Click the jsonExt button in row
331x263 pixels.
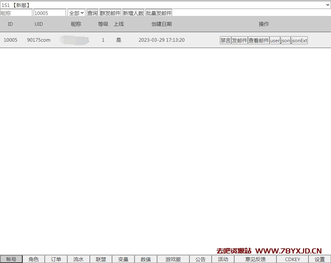click(x=299, y=40)
